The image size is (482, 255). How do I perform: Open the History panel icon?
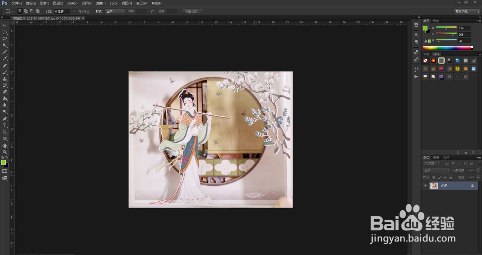416,70
